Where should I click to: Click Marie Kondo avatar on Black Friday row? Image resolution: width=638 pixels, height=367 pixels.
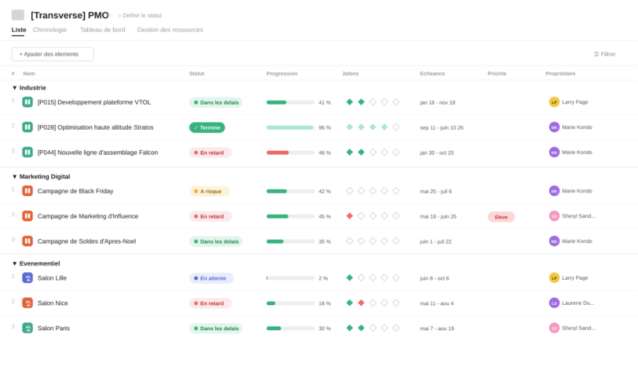[554, 191]
